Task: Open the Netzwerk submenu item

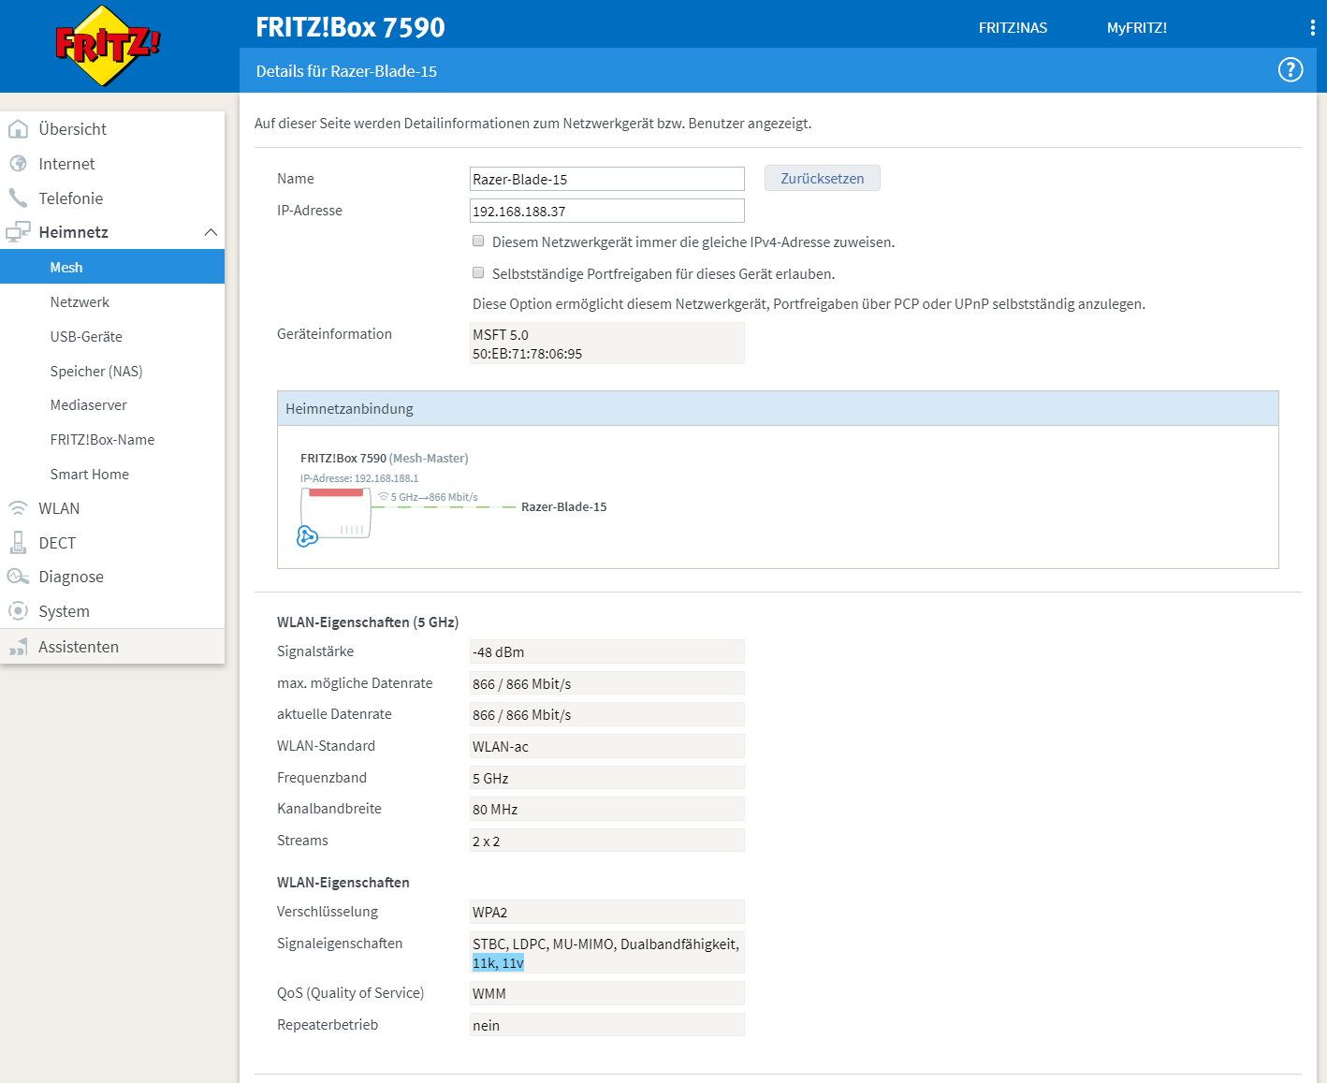Action: coord(80,301)
